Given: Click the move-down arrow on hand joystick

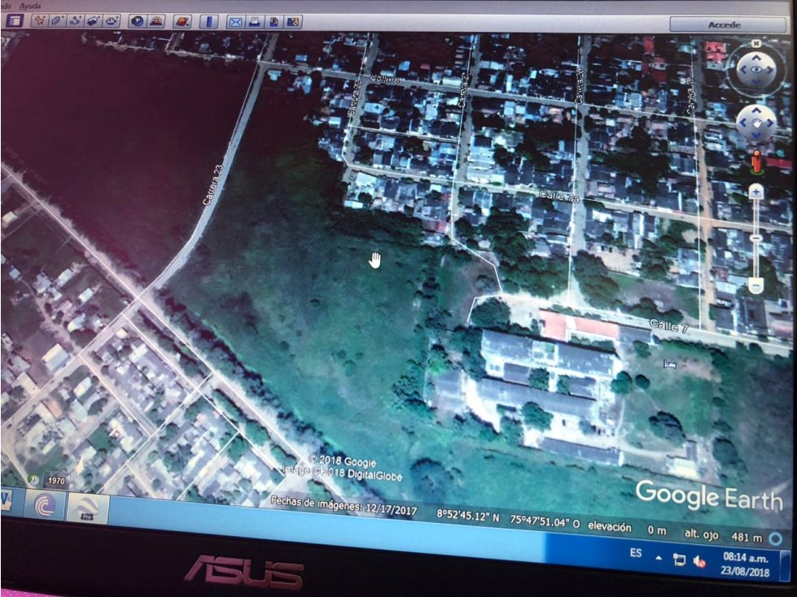Looking at the screenshot, I should tap(756, 134).
